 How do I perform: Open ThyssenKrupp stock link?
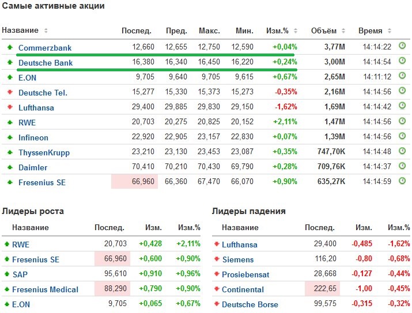pyautogui.click(x=44, y=152)
